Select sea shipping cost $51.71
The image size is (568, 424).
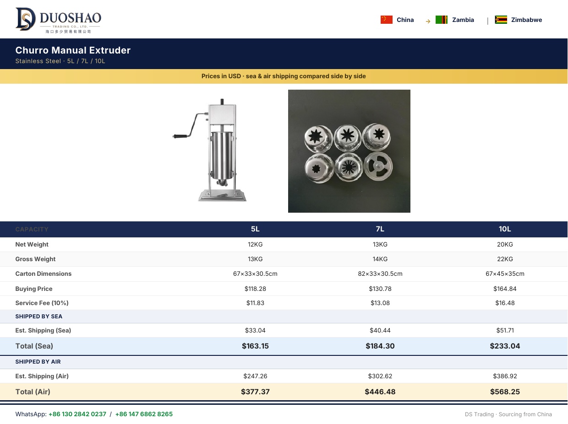505,330
